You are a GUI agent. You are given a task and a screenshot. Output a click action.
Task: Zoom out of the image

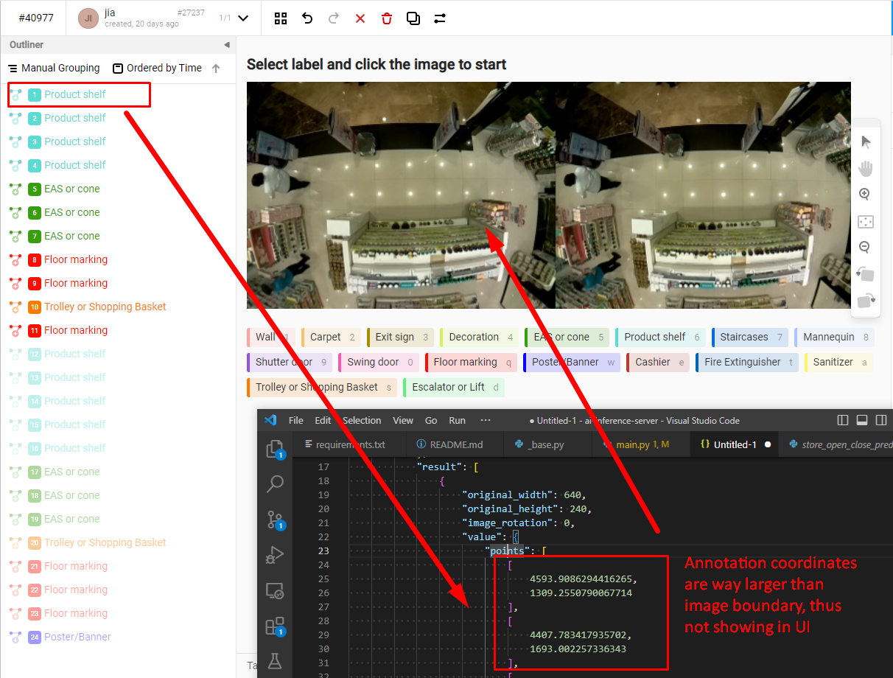point(865,248)
